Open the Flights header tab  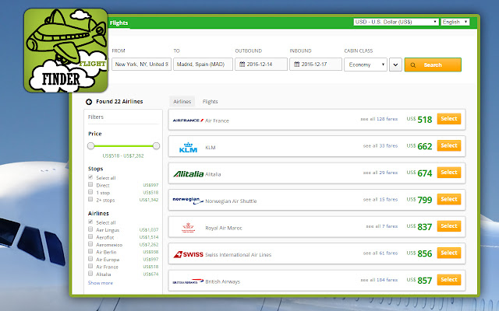[x=119, y=23]
